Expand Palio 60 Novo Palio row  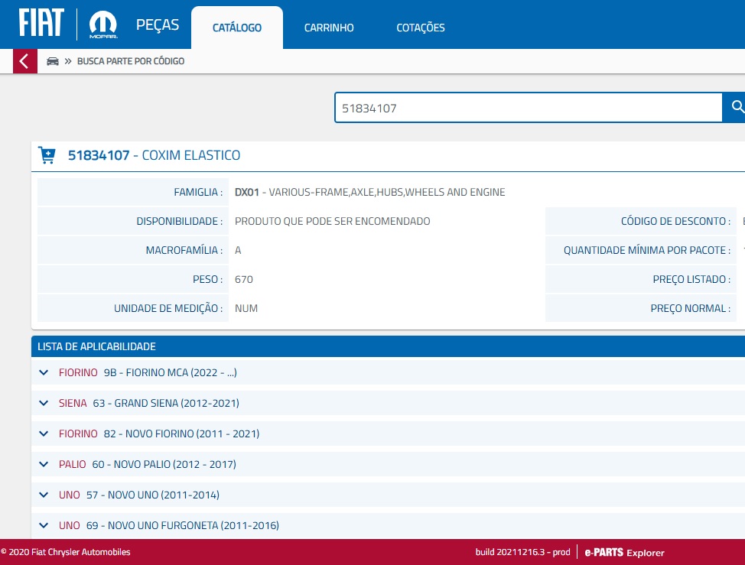44,464
